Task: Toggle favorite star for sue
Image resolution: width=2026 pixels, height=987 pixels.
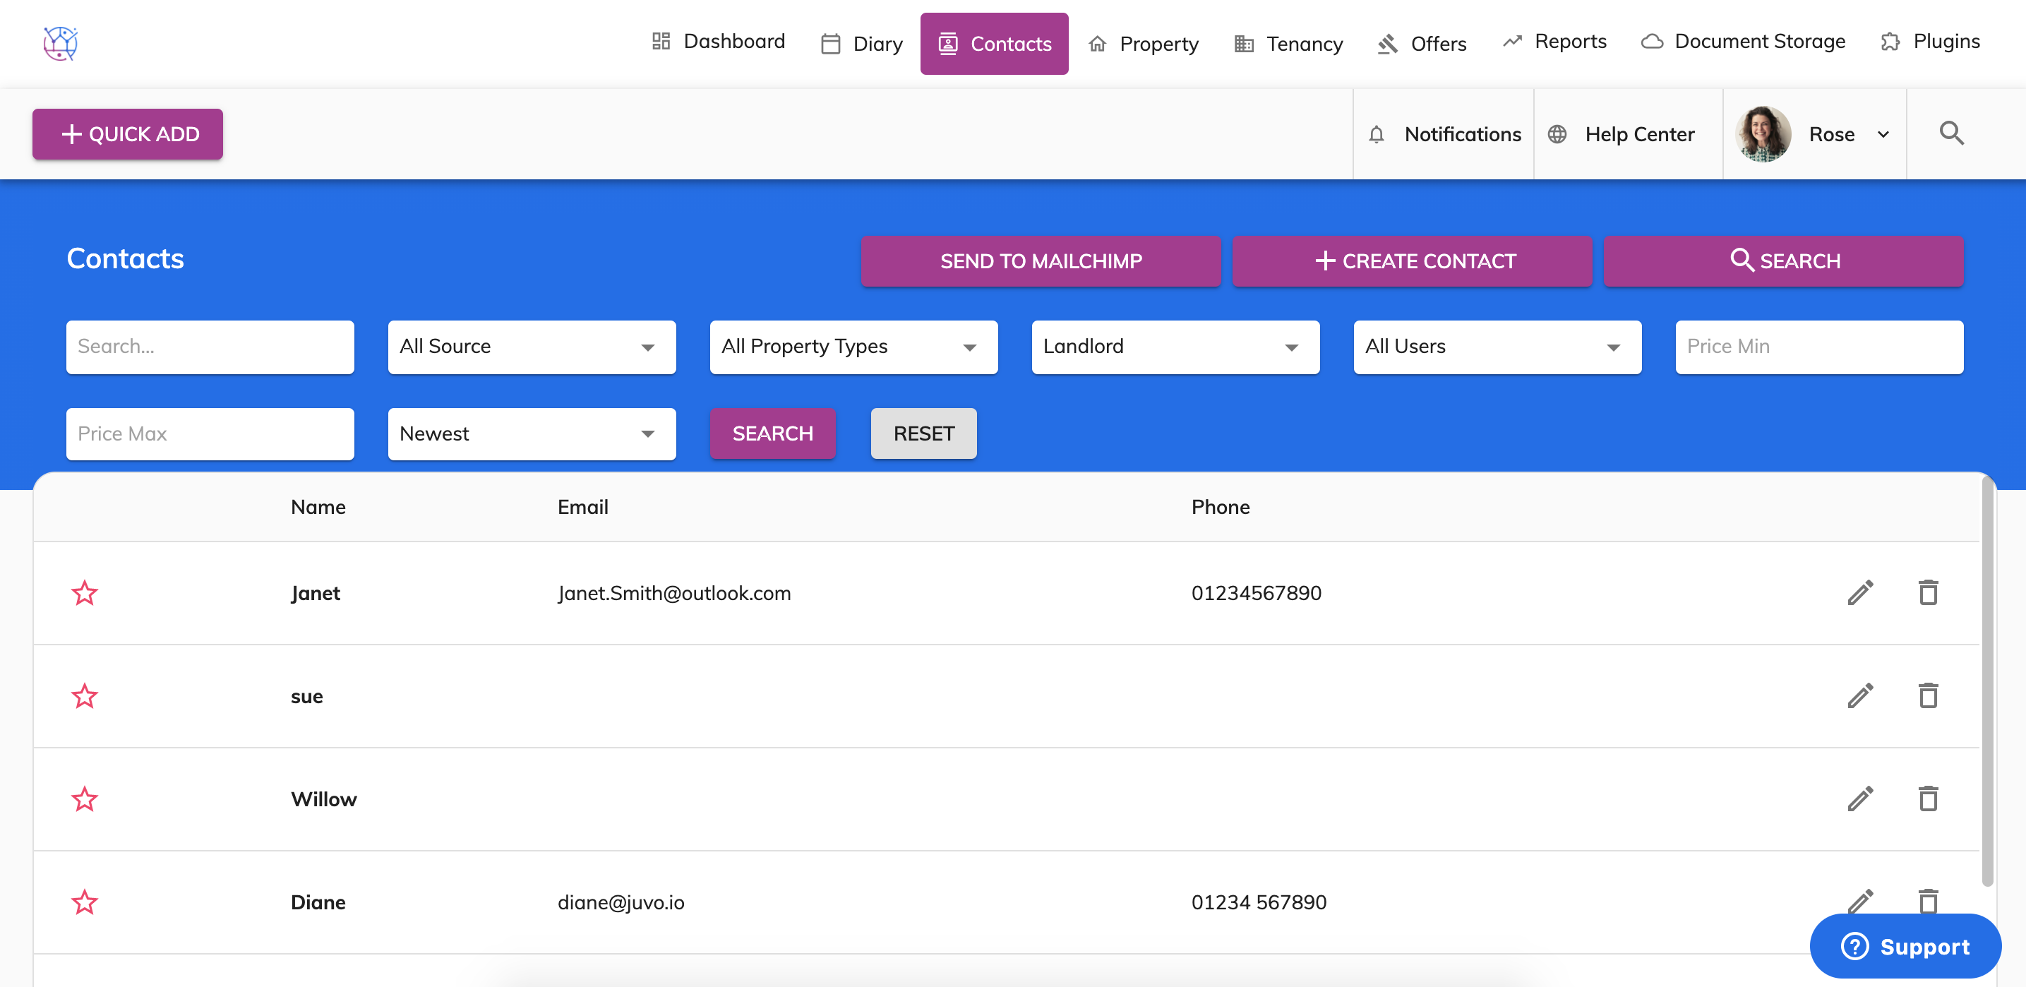Action: (x=85, y=696)
